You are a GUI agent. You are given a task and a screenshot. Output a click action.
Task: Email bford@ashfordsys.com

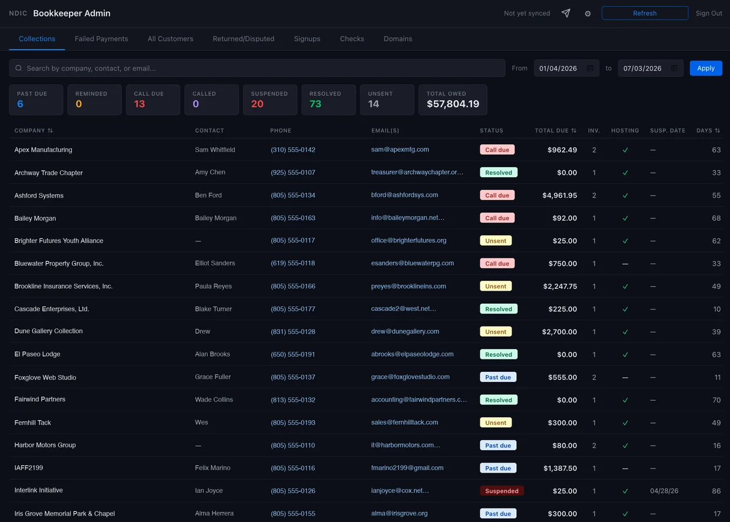click(x=404, y=195)
